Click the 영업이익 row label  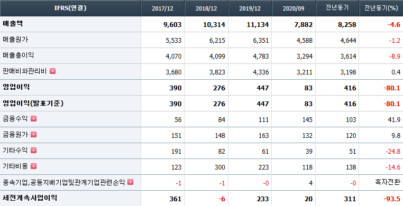[x=16, y=87]
